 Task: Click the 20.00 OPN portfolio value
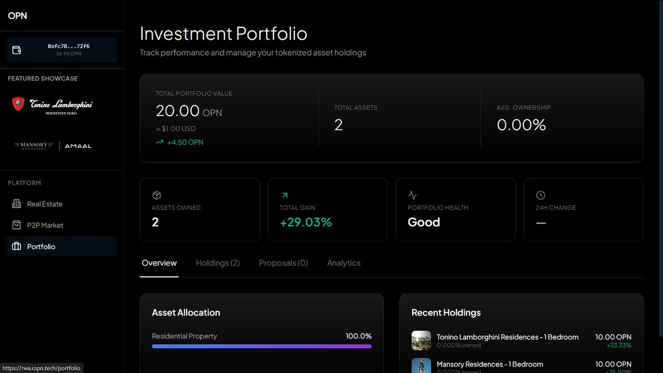189,111
